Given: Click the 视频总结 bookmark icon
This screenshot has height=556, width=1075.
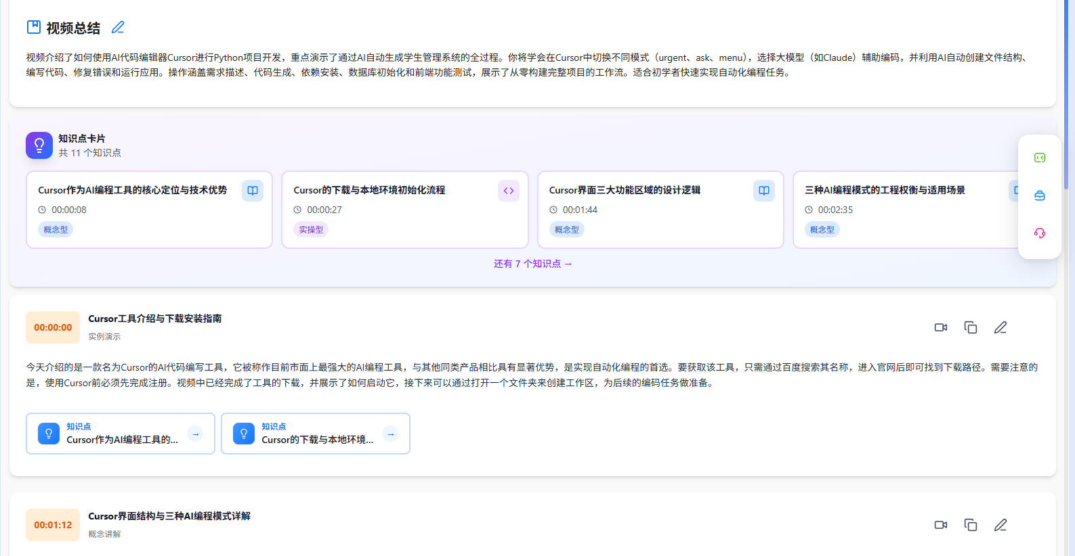Looking at the screenshot, I should (34, 27).
